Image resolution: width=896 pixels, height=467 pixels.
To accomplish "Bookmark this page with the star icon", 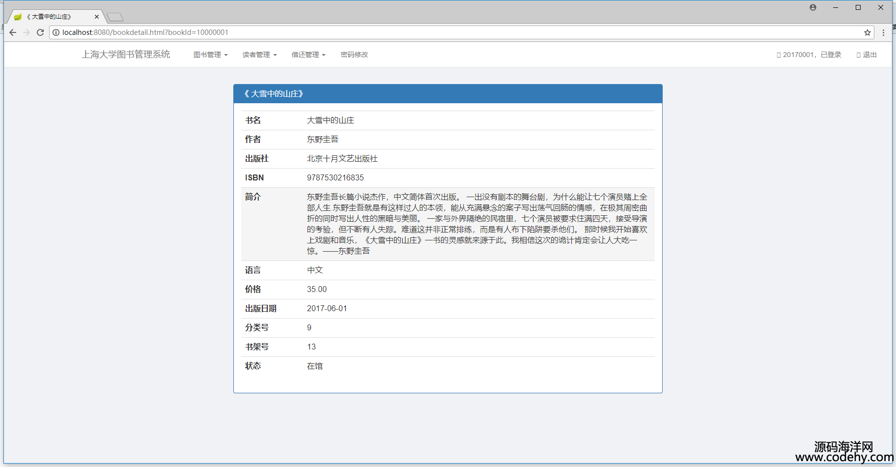I will click(868, 32).
